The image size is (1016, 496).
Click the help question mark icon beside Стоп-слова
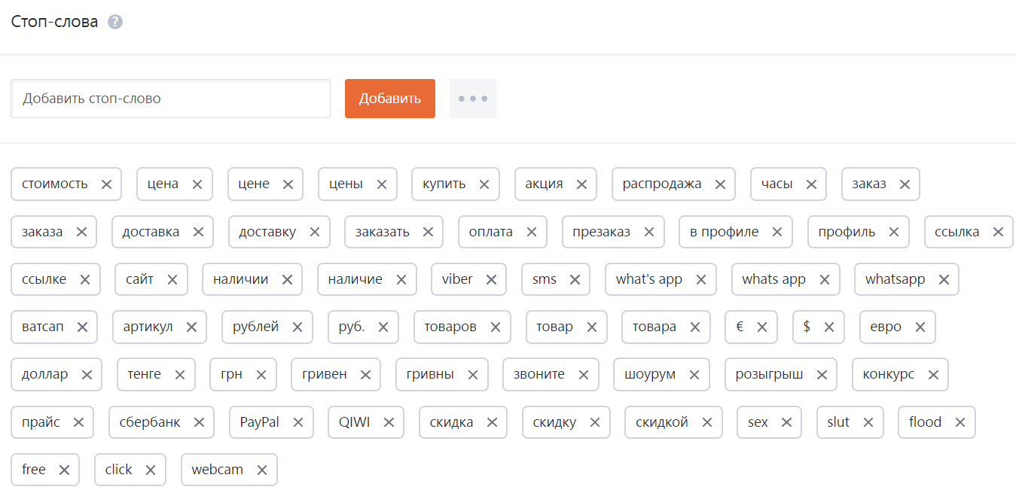[x=114, y=22]
